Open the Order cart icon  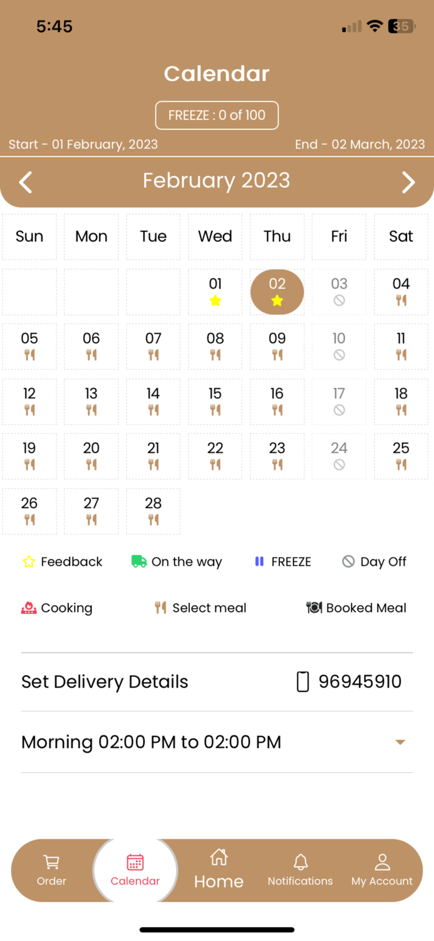point(51,862)
